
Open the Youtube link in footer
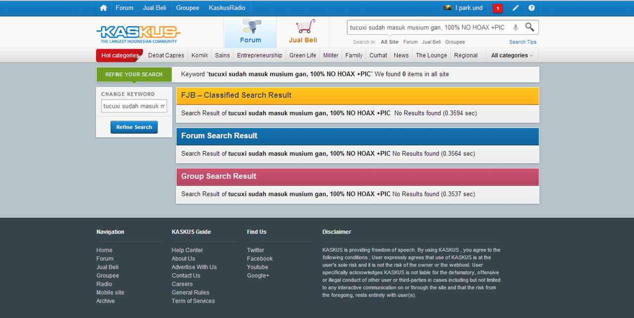point(258,267)
